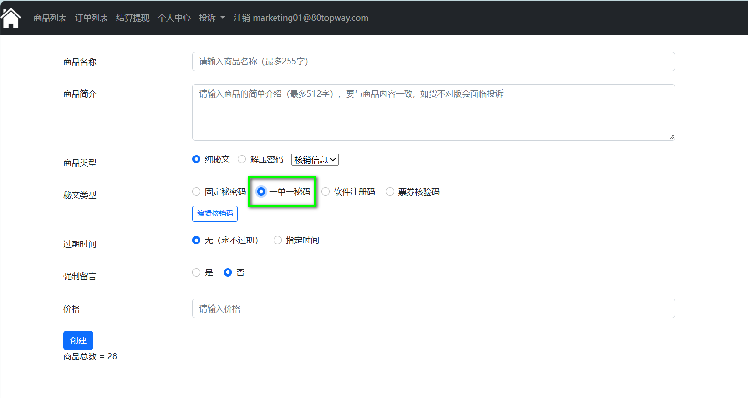Choose 票券核验码 radio option
748x398 pixels.
[x=390, y=192]
